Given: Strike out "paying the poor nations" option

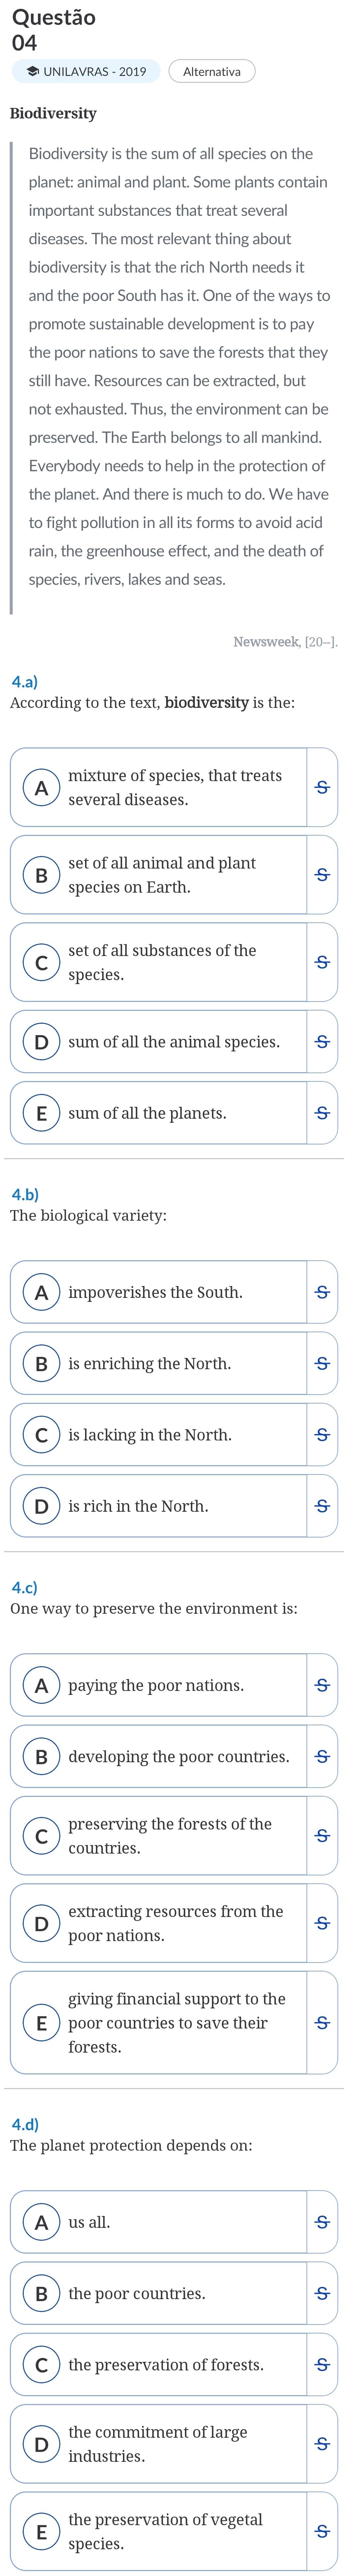Looking at the screenshot, I should (x=322, y=1685).
